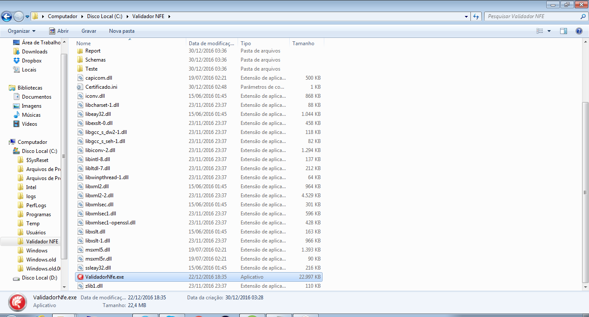
Task: Click Validador NFE breadcrumb segment
Action: coord(148,16)
